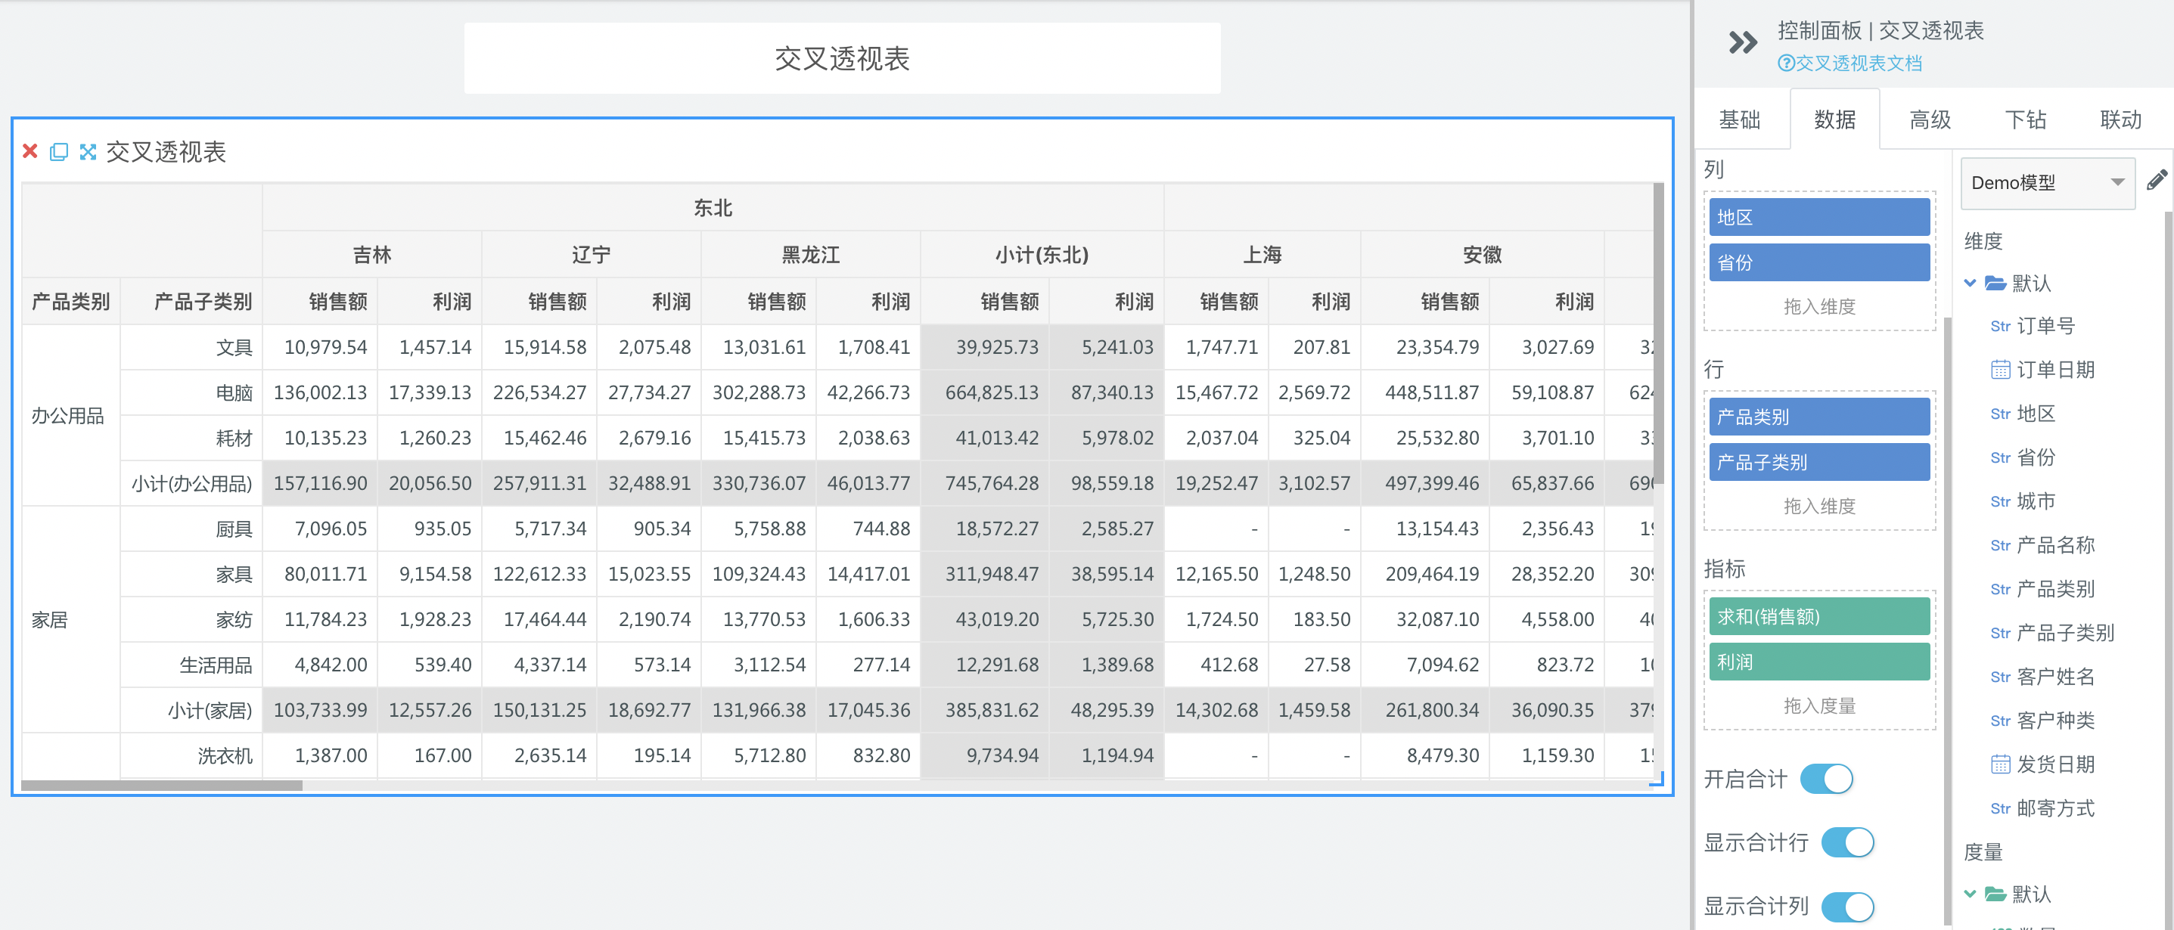The height and width of the screenshot is (930, 2174).
Task: Click the 交叉透视表 dashboard title box
Action: [842, 58]
